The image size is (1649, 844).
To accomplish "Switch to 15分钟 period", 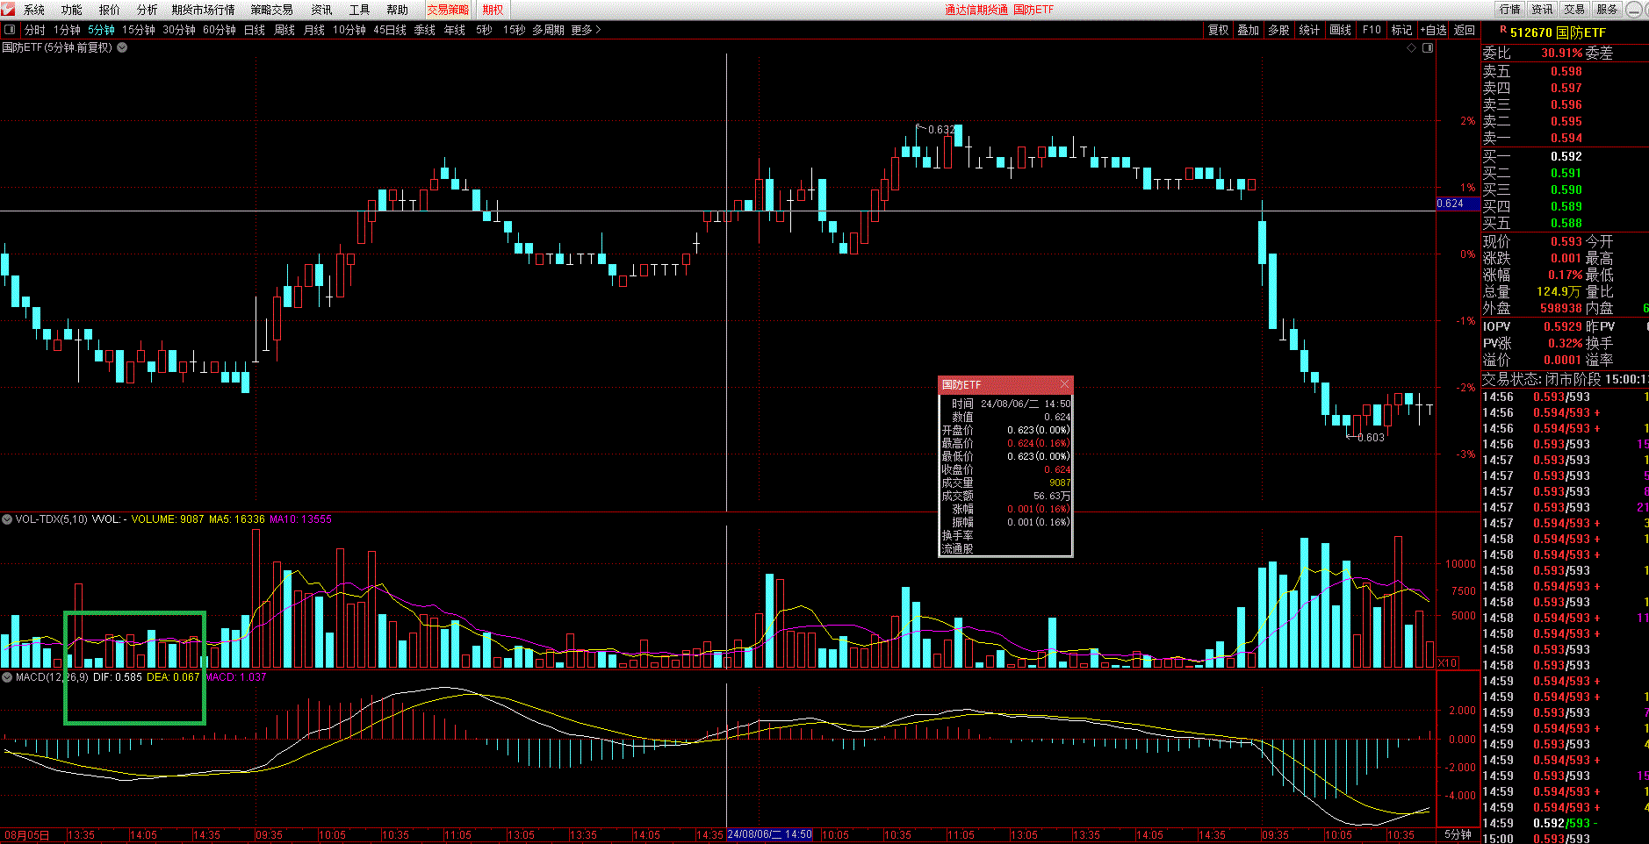I will [139, 30].
